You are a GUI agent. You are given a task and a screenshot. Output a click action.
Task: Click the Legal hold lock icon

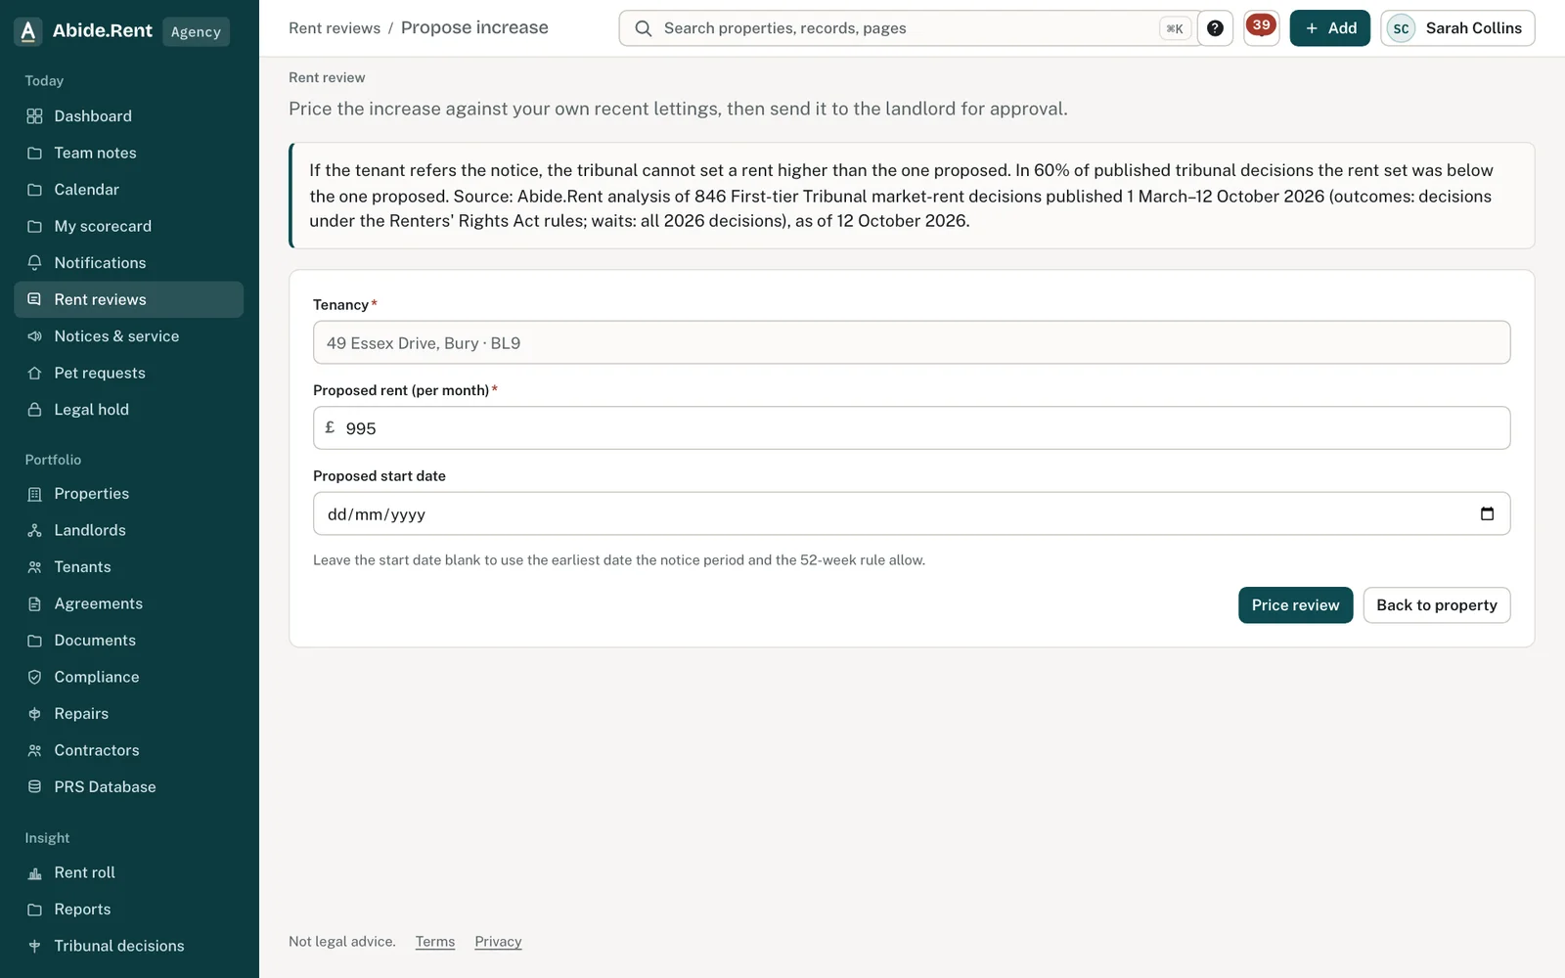tap(35, 410)
